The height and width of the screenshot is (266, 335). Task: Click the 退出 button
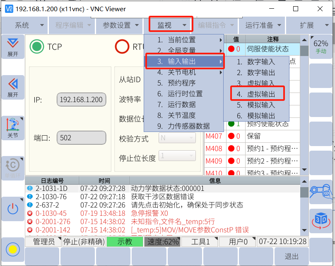click(x=292, y=256)
